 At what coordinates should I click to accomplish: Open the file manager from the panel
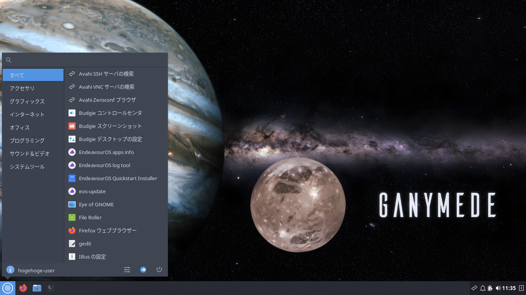[x=37, y=288]
